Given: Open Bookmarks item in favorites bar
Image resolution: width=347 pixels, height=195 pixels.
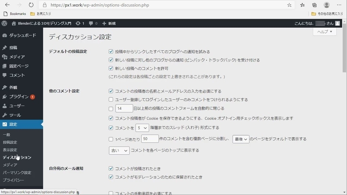Looking at the screenshot, I should (x=15, y=14).
